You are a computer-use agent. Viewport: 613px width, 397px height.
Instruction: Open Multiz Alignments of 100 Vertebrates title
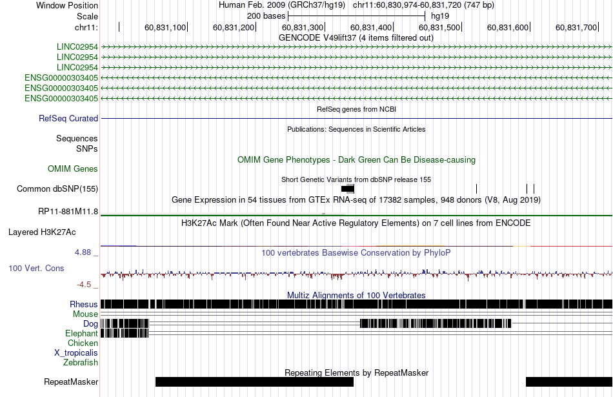pos(356,295)
